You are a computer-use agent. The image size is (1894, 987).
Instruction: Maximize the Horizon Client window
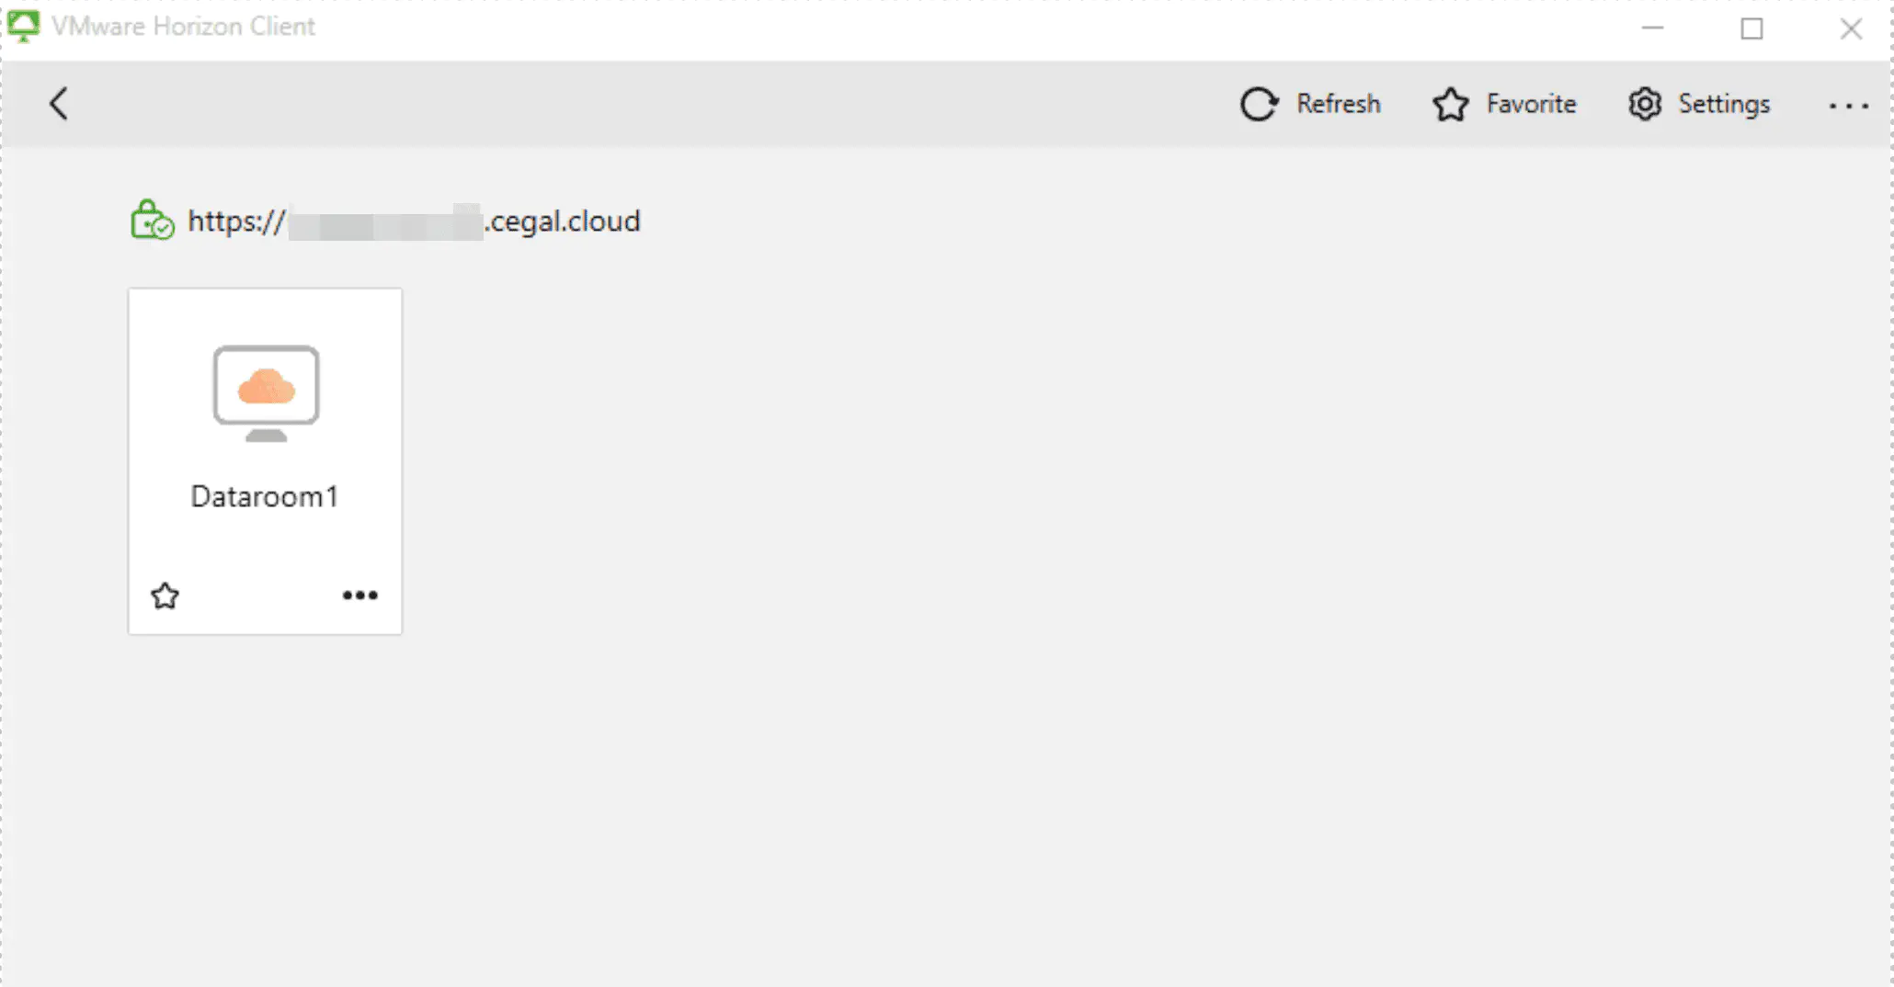pyautogui.click(x=1751, y=28)
